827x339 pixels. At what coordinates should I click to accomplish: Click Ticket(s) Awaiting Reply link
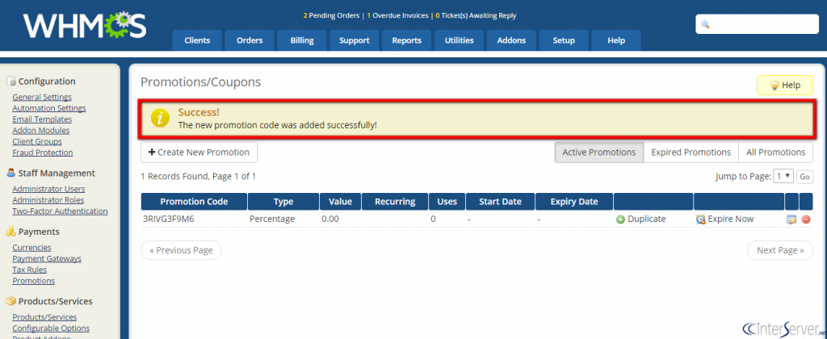pyautogui.click(x=476, y=15)
